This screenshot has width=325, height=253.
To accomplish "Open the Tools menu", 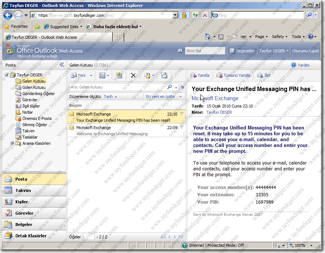I will (x=298, y=37).
